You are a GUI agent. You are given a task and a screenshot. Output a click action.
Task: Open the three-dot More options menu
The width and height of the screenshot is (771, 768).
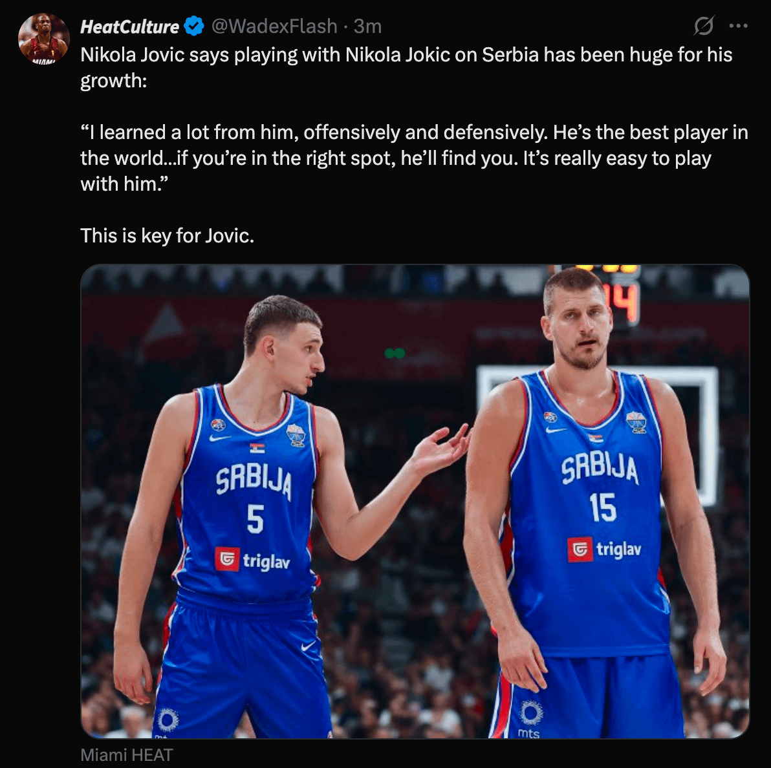click(738, 27)
